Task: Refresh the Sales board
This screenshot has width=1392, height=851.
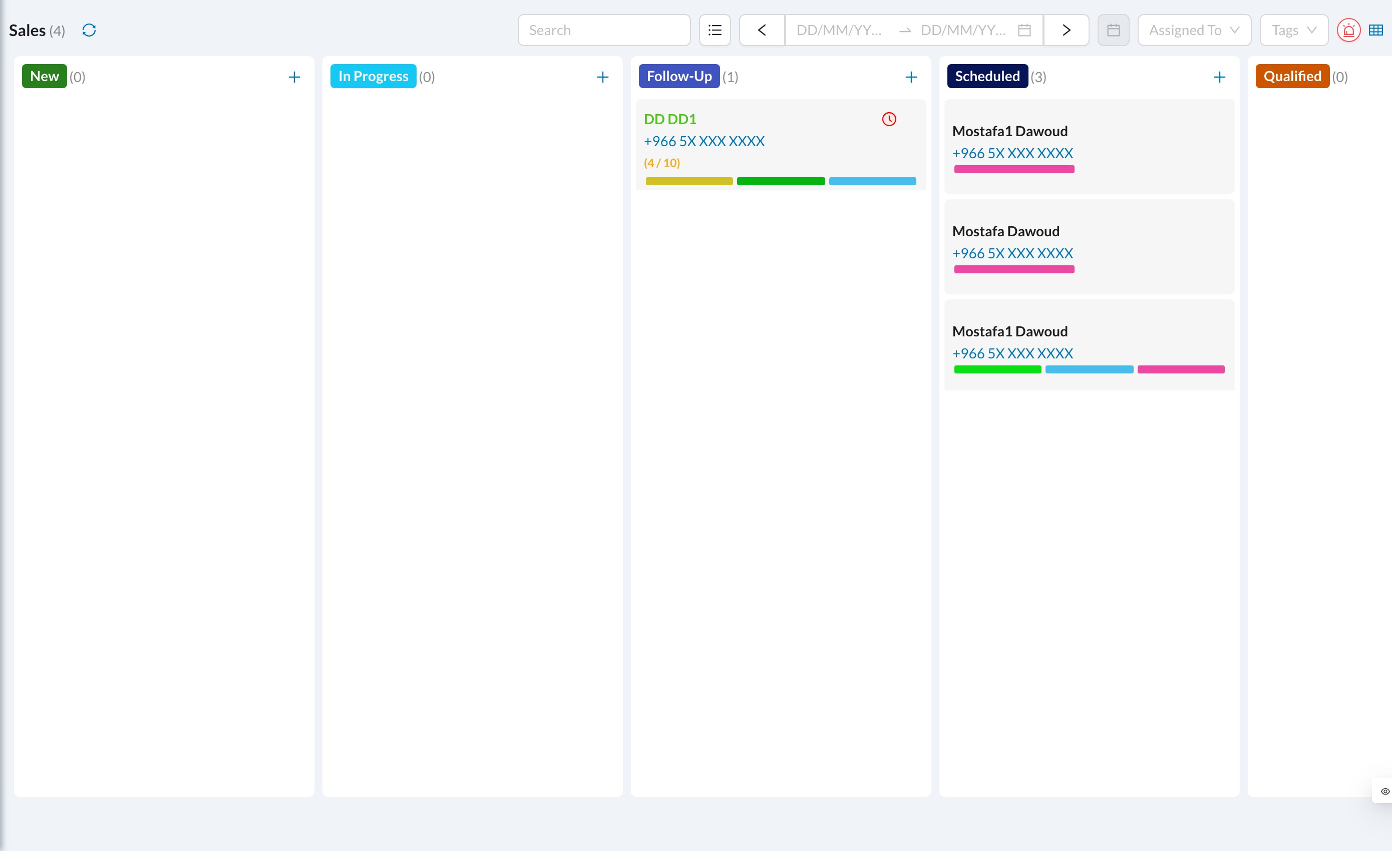Action: pos(89,30)
